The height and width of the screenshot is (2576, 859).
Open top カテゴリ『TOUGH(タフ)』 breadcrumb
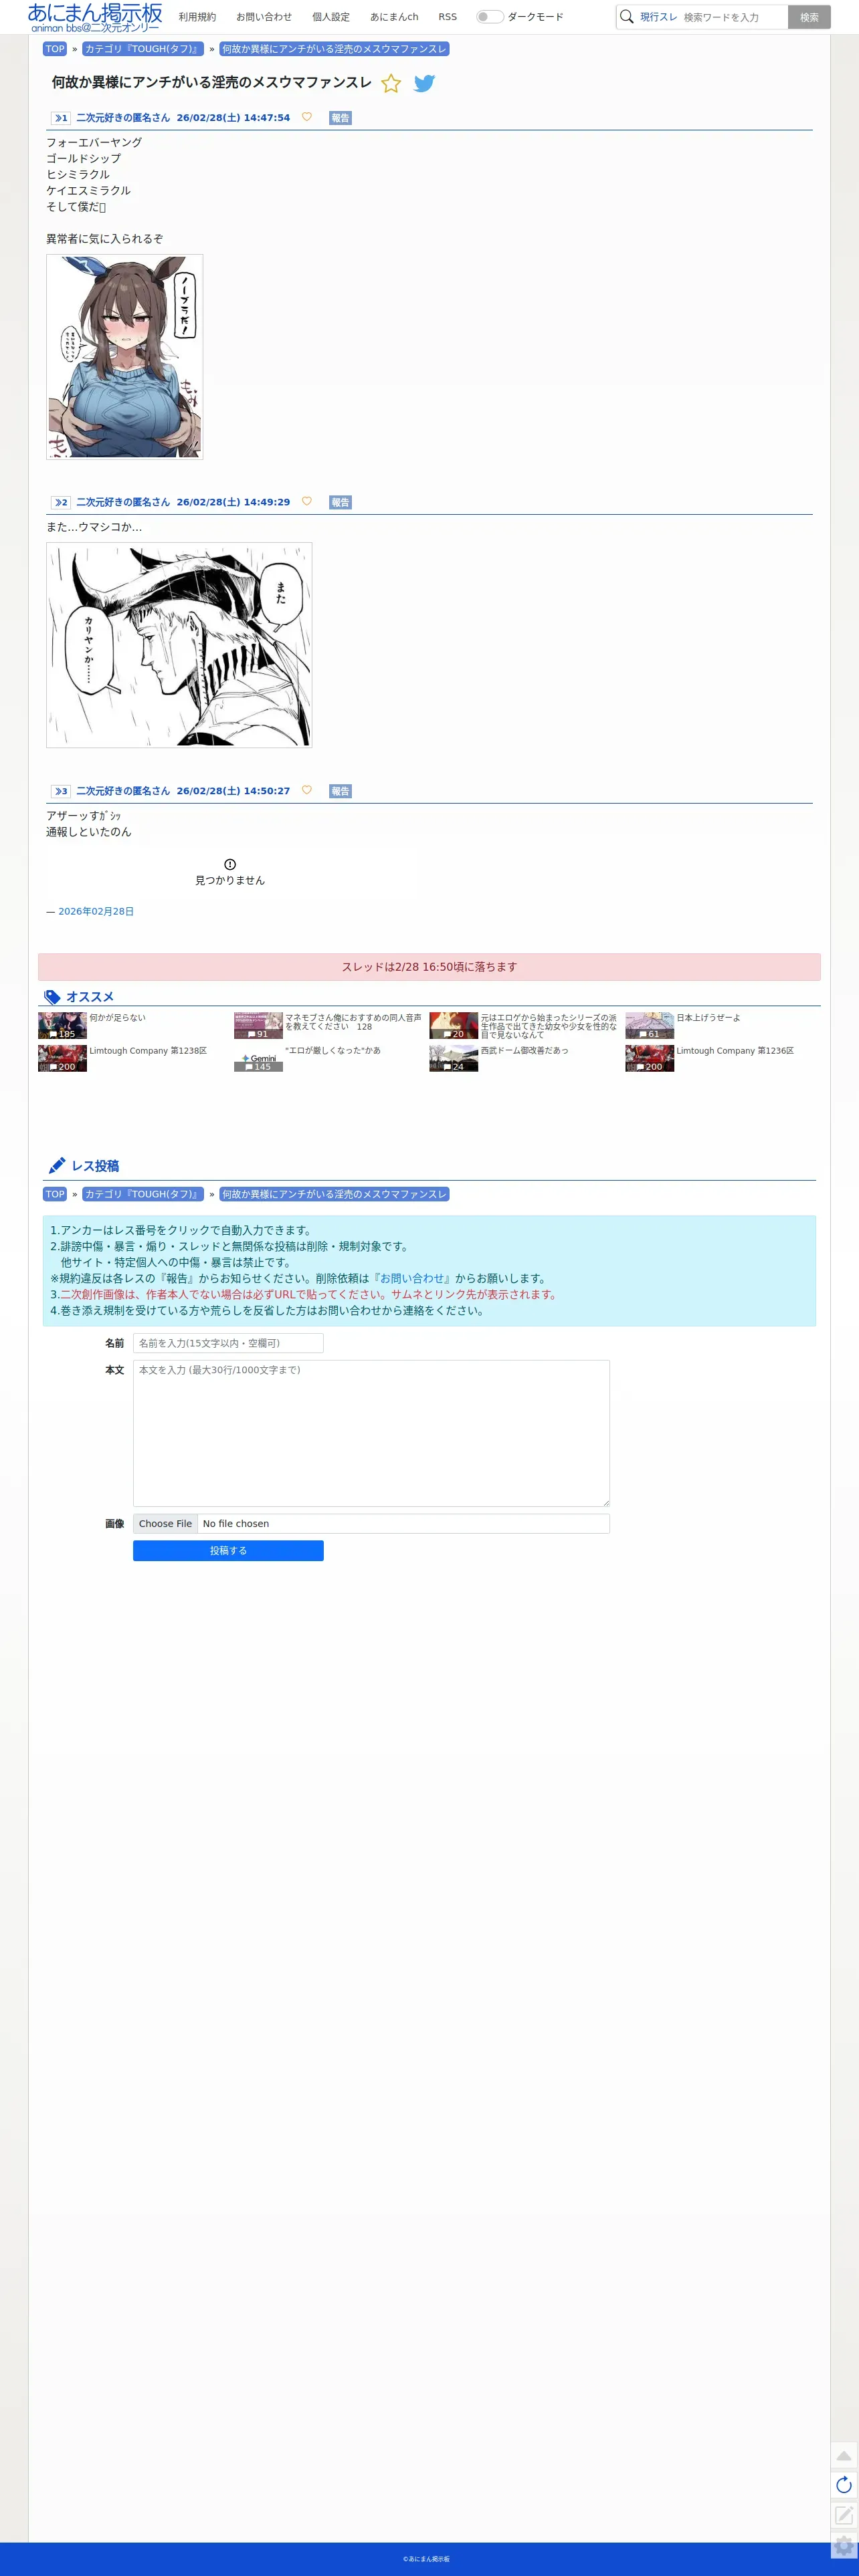pos(143,49)
